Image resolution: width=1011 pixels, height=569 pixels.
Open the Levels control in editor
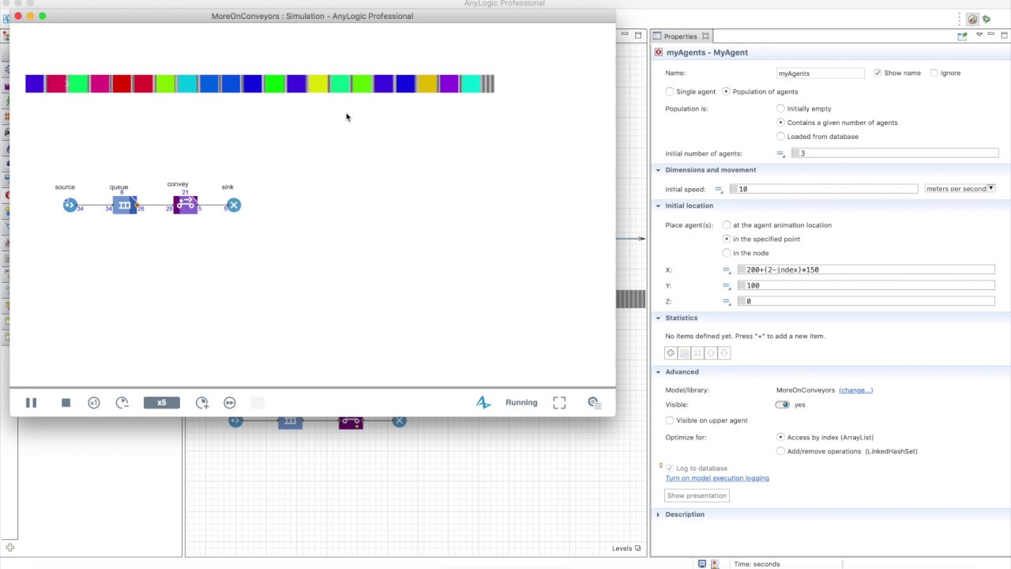coord(626,548)
